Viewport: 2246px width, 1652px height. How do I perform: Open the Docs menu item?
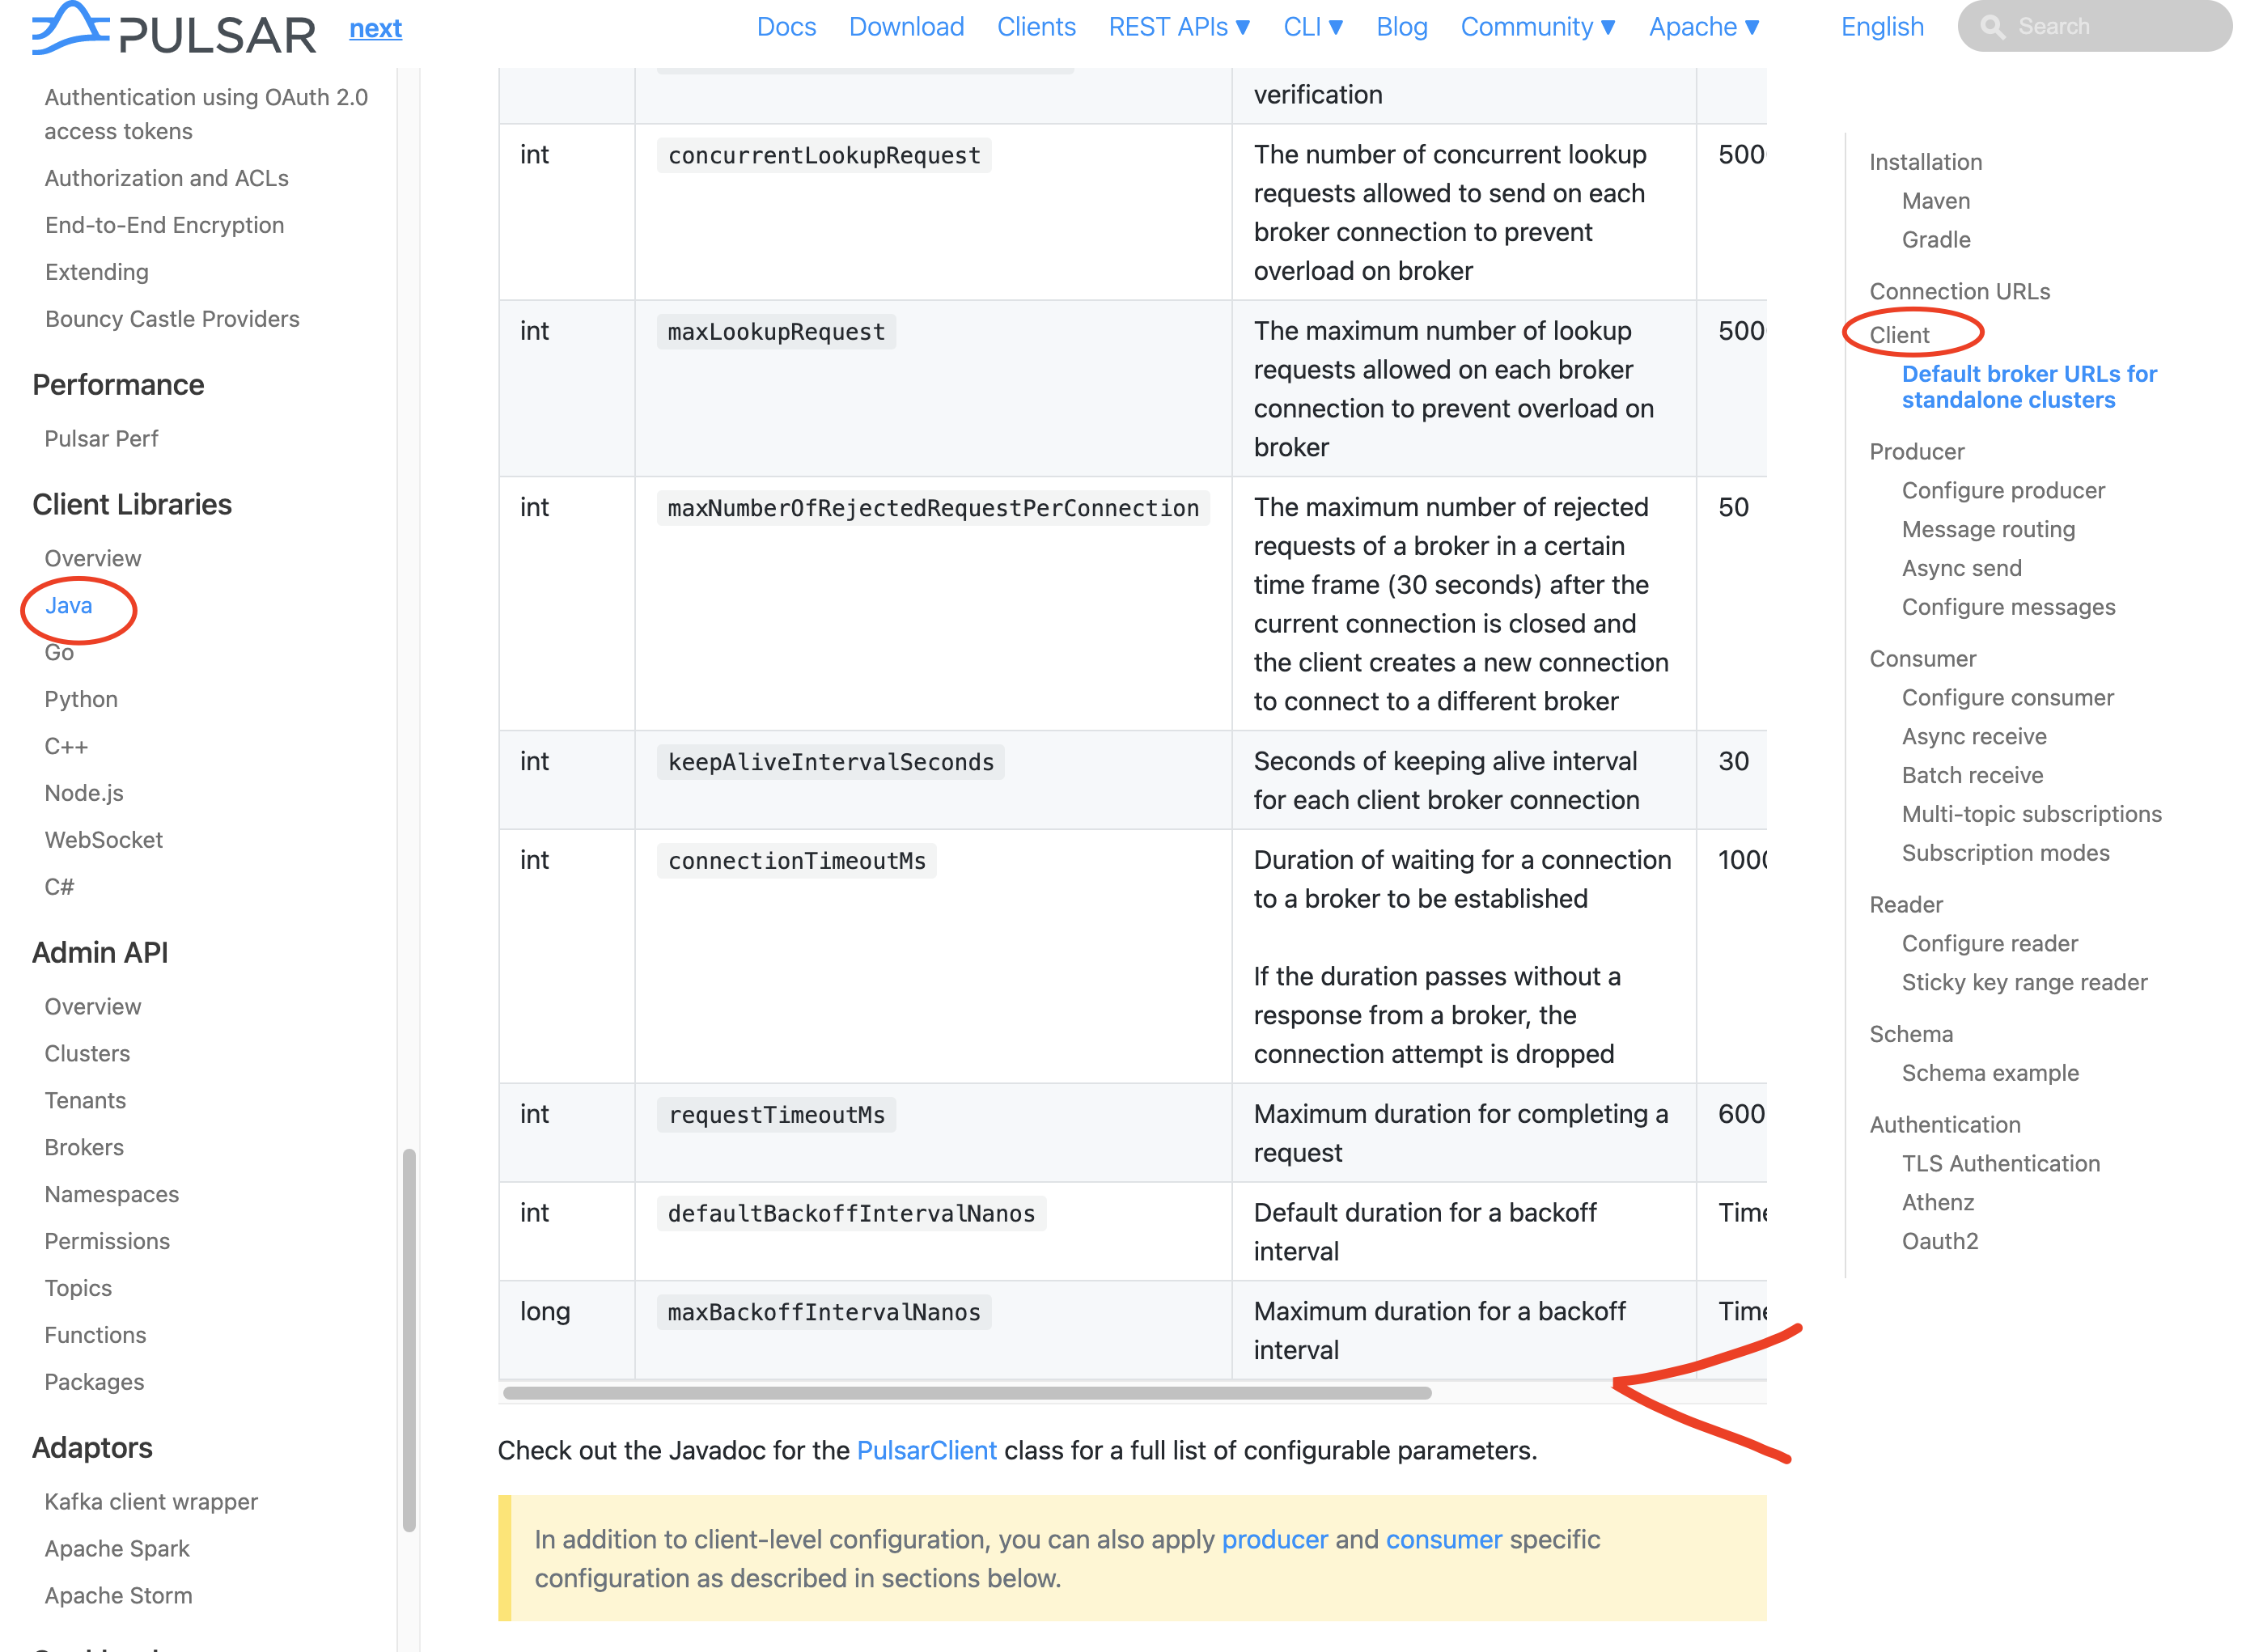pyautogui.click(x=786, y=27)
